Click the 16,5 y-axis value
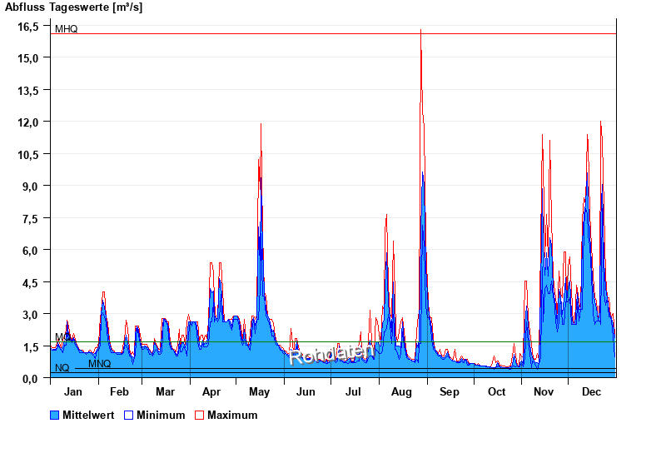Image resolution: width=666 pixels, height=458 pixels. (29, 26)
